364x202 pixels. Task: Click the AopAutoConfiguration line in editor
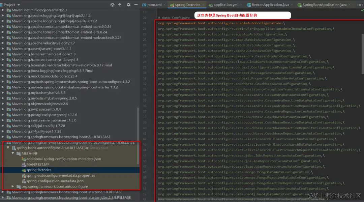tap(222, 34)
